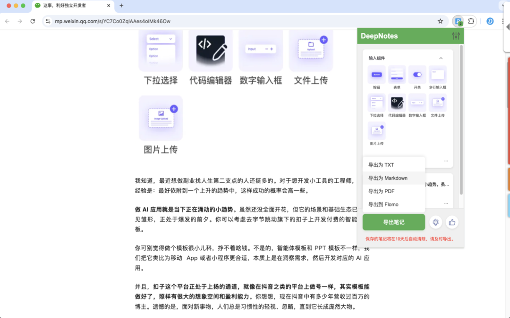Select the 表单 thumbnail in DeepNotes
The height and width of the screenshot is (318, 510).
(397, 74)
